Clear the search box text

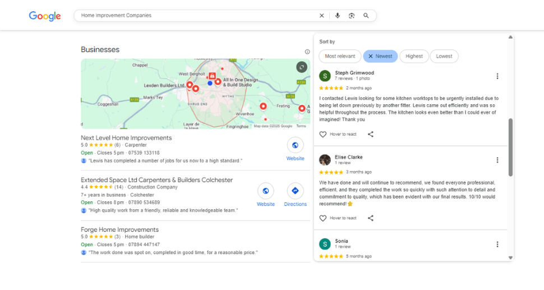[321, 16]
